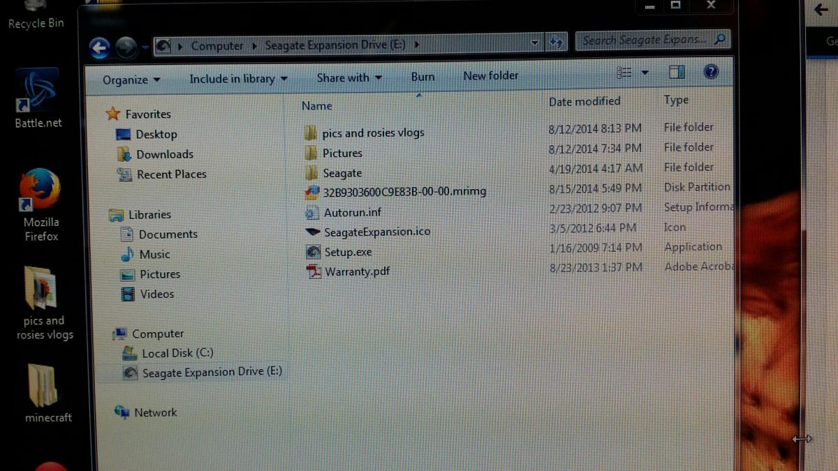
Task: Sort by the Date modified column
Action: coord(585,102)
